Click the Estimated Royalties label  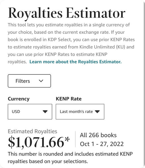(32, 131)
